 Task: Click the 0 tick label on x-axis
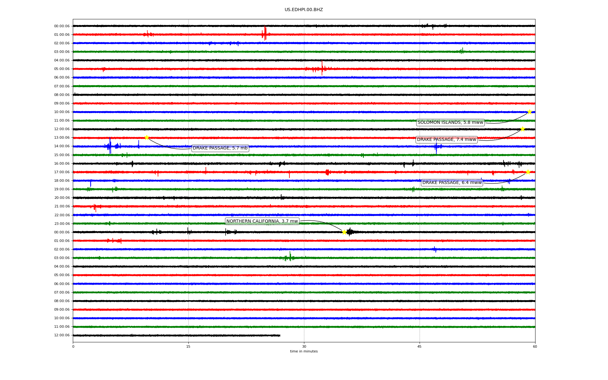point(73,346)
